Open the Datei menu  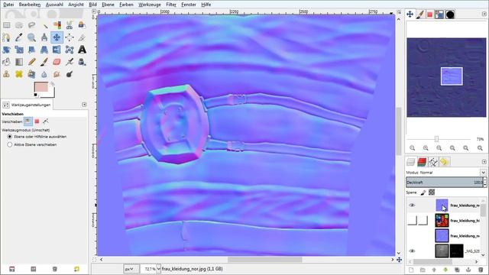click(x=8, y=5)
